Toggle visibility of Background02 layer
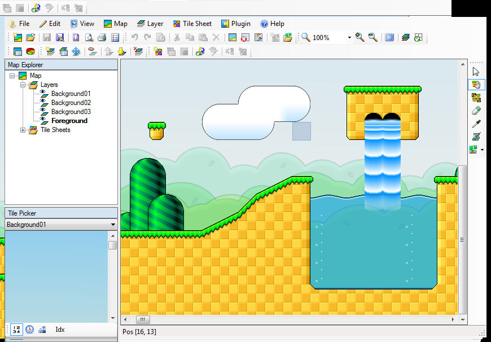 [44, 102]
